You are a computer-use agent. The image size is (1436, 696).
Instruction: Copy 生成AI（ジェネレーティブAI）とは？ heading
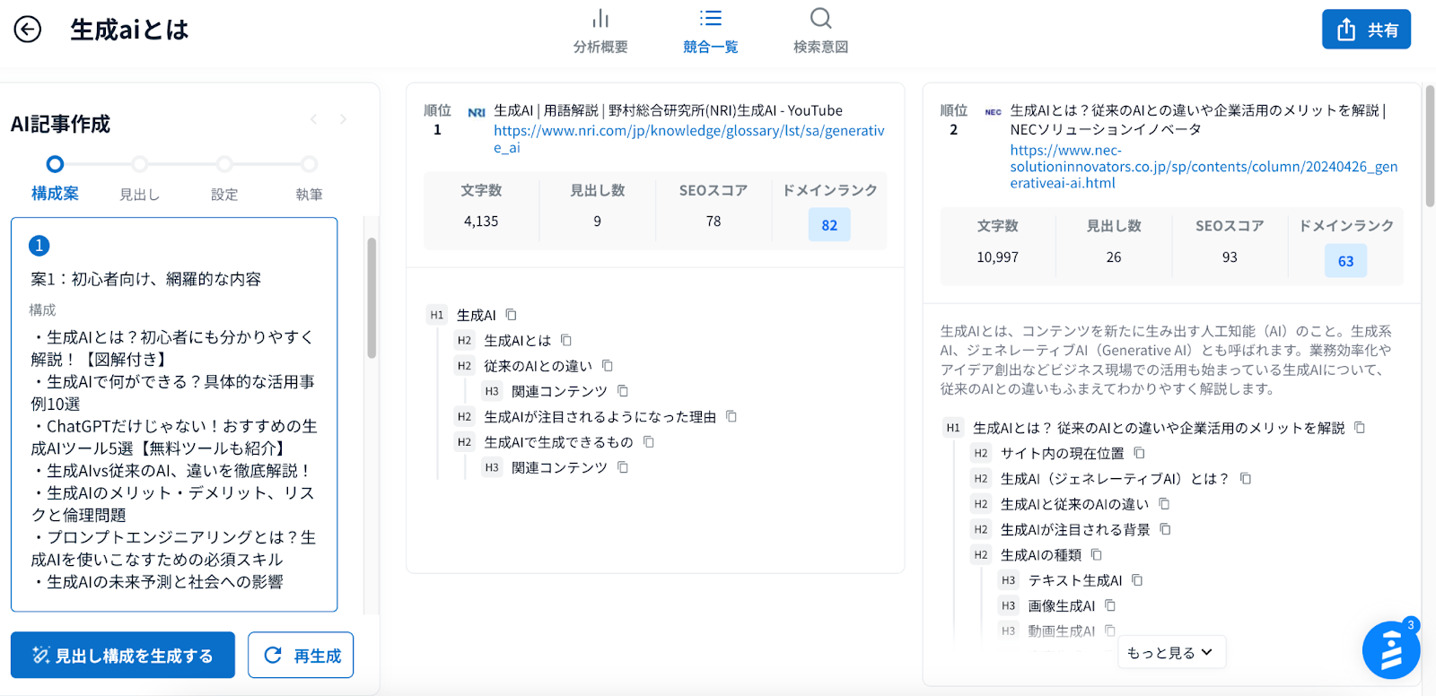(x=1245, y=478)
